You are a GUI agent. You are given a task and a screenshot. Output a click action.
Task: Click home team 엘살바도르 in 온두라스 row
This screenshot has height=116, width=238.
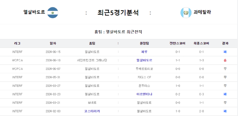92,86
